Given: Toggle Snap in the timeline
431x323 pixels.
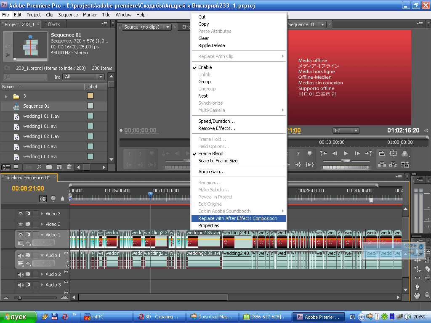Looking at the screenshot, I should (43, 199).
